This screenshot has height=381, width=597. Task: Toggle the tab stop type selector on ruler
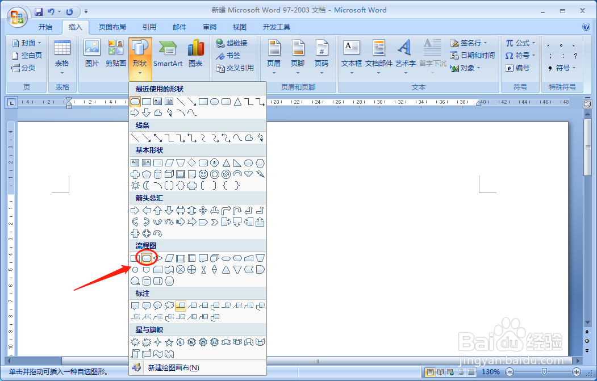pyautogui.click(x=11, y=102)
